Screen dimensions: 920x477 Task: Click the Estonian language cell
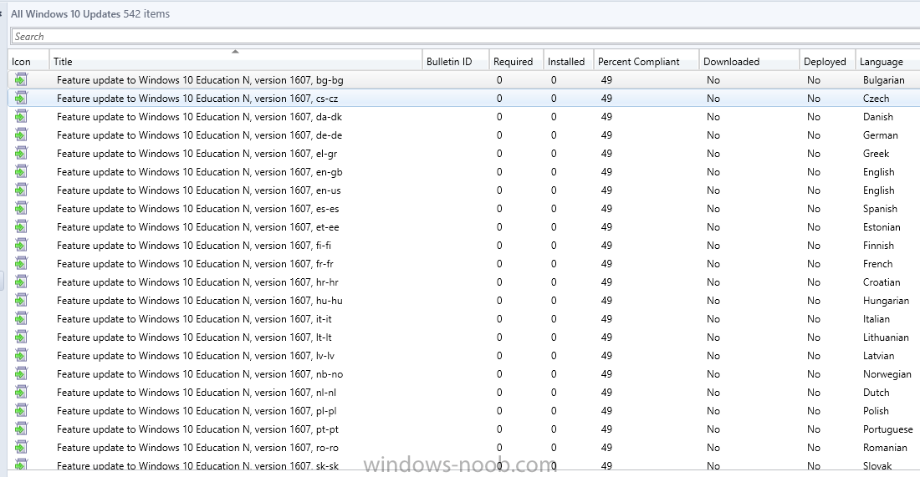tap(882, 226)
